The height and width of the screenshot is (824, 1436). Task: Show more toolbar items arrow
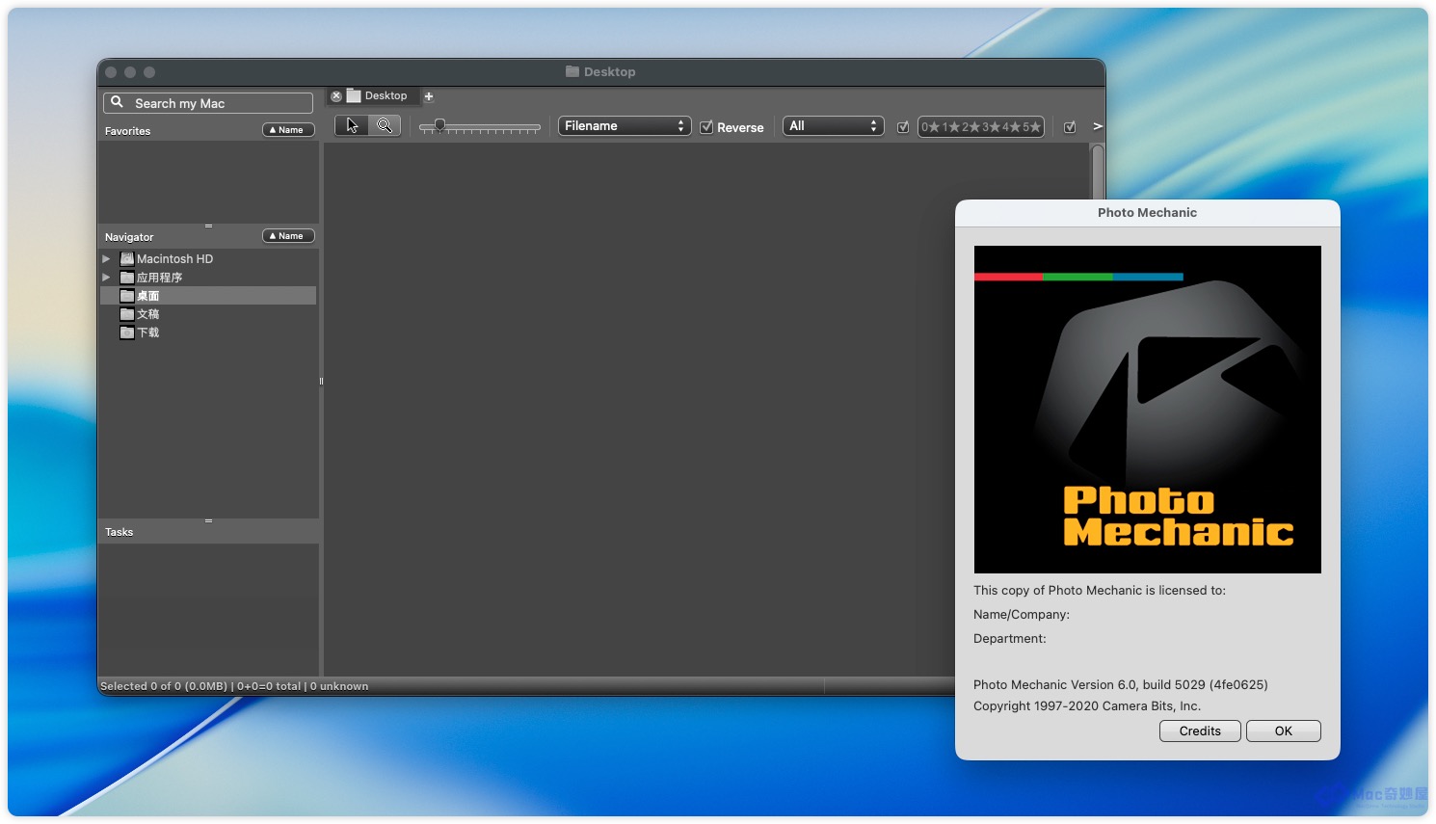(1097, 126)
